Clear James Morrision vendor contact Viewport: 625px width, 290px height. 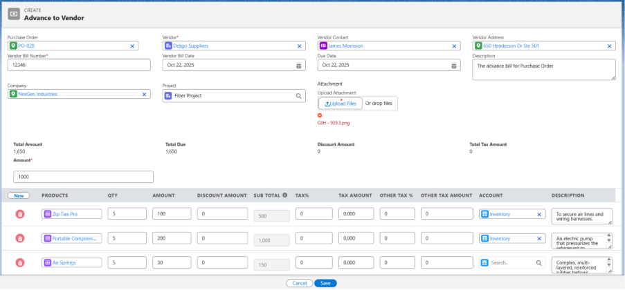click(x=454, y=46)
